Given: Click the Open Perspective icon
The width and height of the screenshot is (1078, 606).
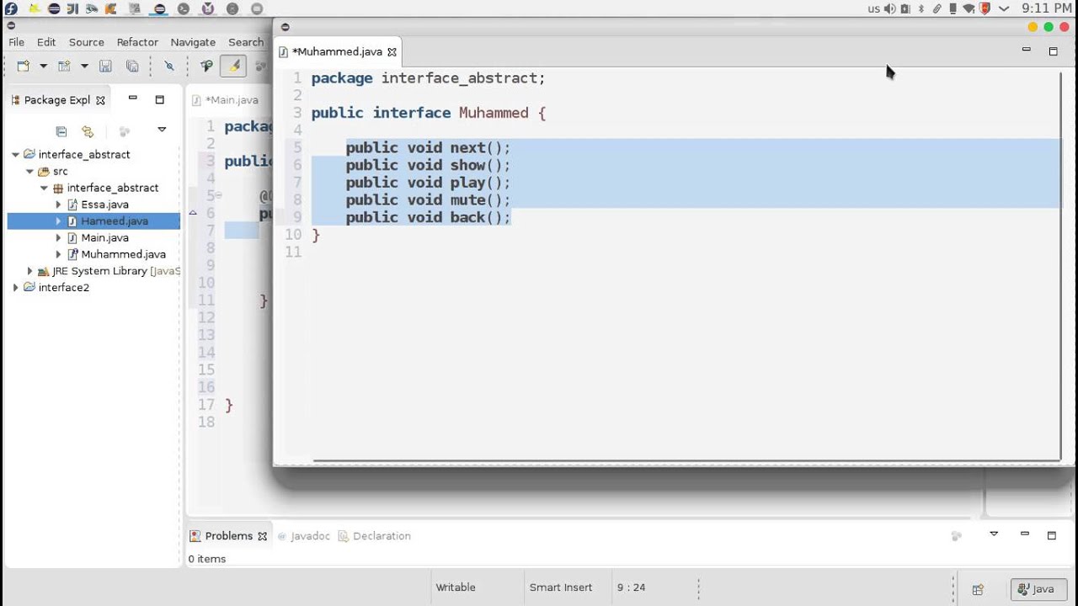Looking at the screenshot, I should coord(978,589).
